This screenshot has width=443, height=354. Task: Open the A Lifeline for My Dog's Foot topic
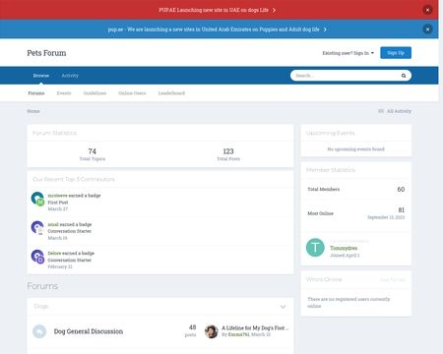[255, 328]
